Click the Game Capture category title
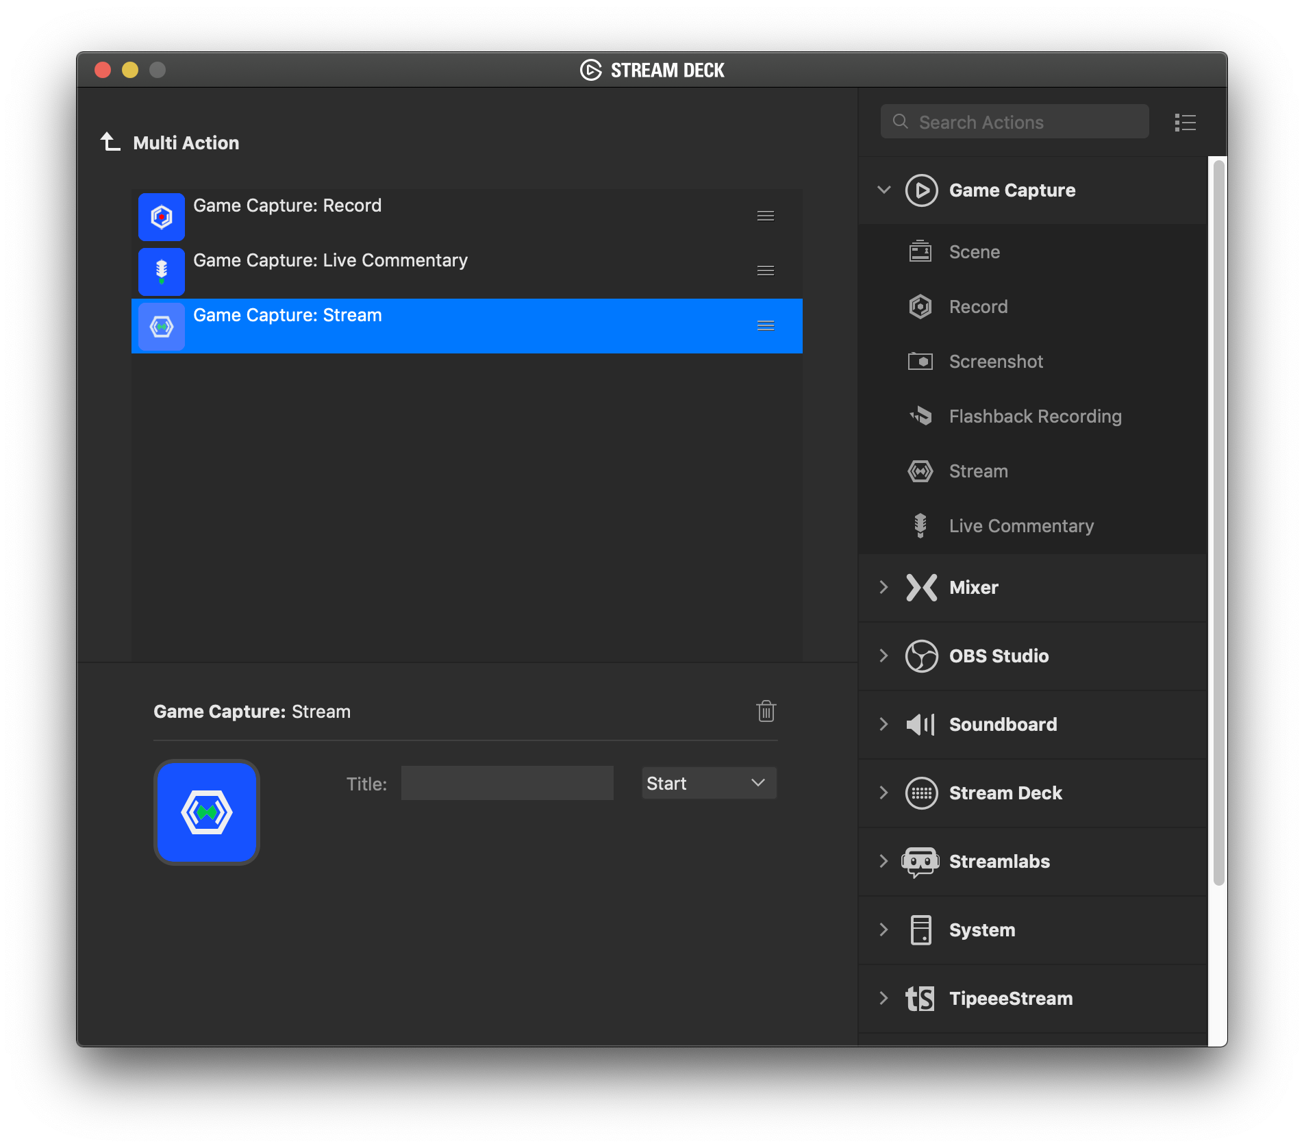Viewport: 1304px width, 1148px height. [1012, 190]
